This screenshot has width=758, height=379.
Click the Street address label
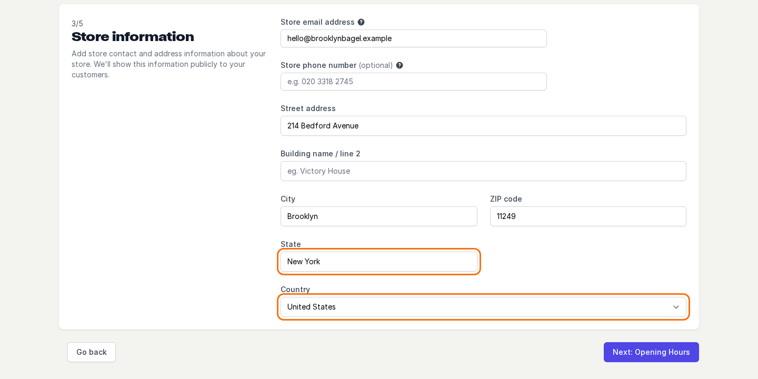click(308, 108)
